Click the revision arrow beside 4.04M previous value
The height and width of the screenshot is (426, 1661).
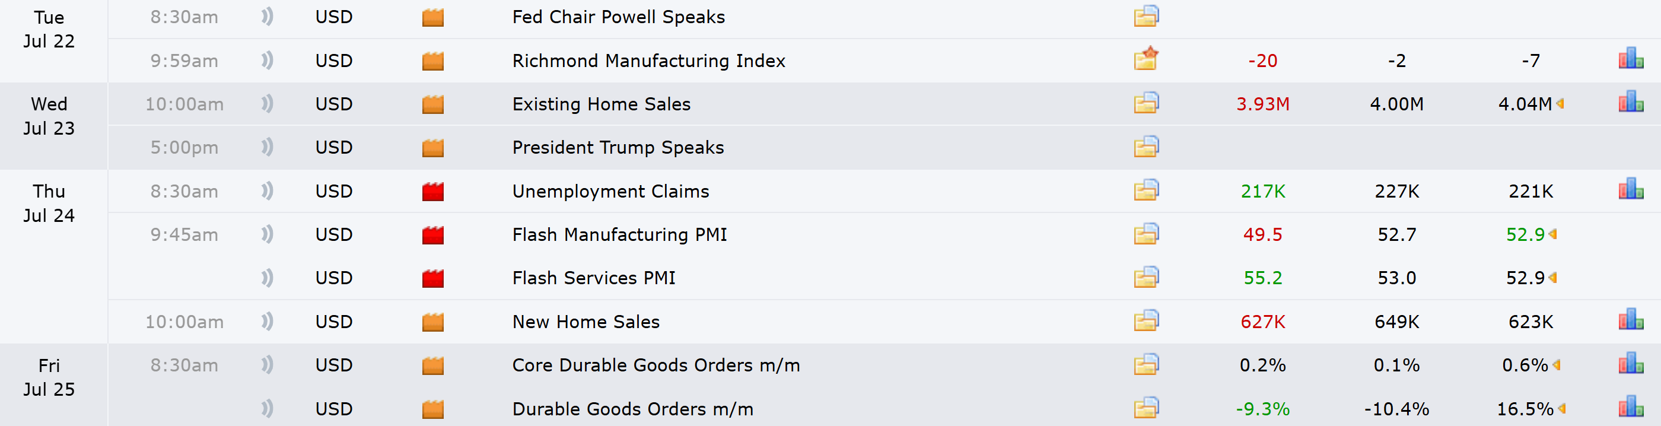1560,104
